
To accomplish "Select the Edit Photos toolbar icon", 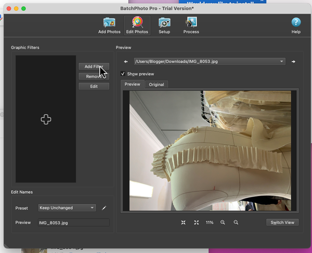I will (137, 25).
